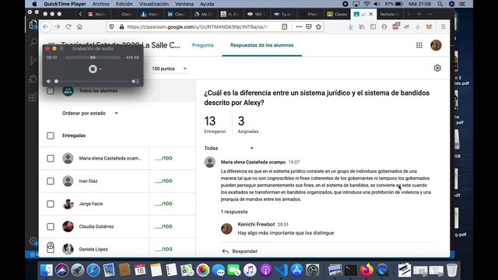Click the browser address bar URL
The height and width of the screenshot is (280, 498).
point(198,27)
